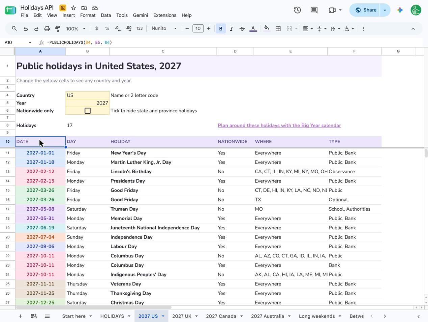This screenshot has height=322, width=428.
Task: Click the font size input field
Action: [x=198, y=29]
